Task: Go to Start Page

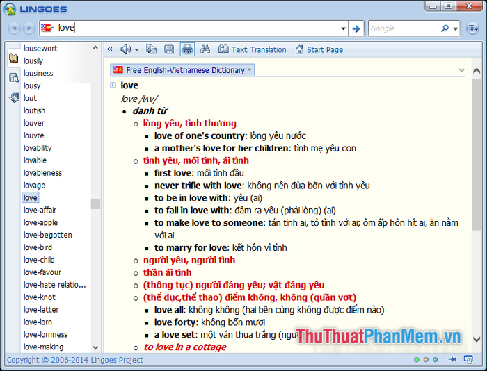Action: click(319, 49)
